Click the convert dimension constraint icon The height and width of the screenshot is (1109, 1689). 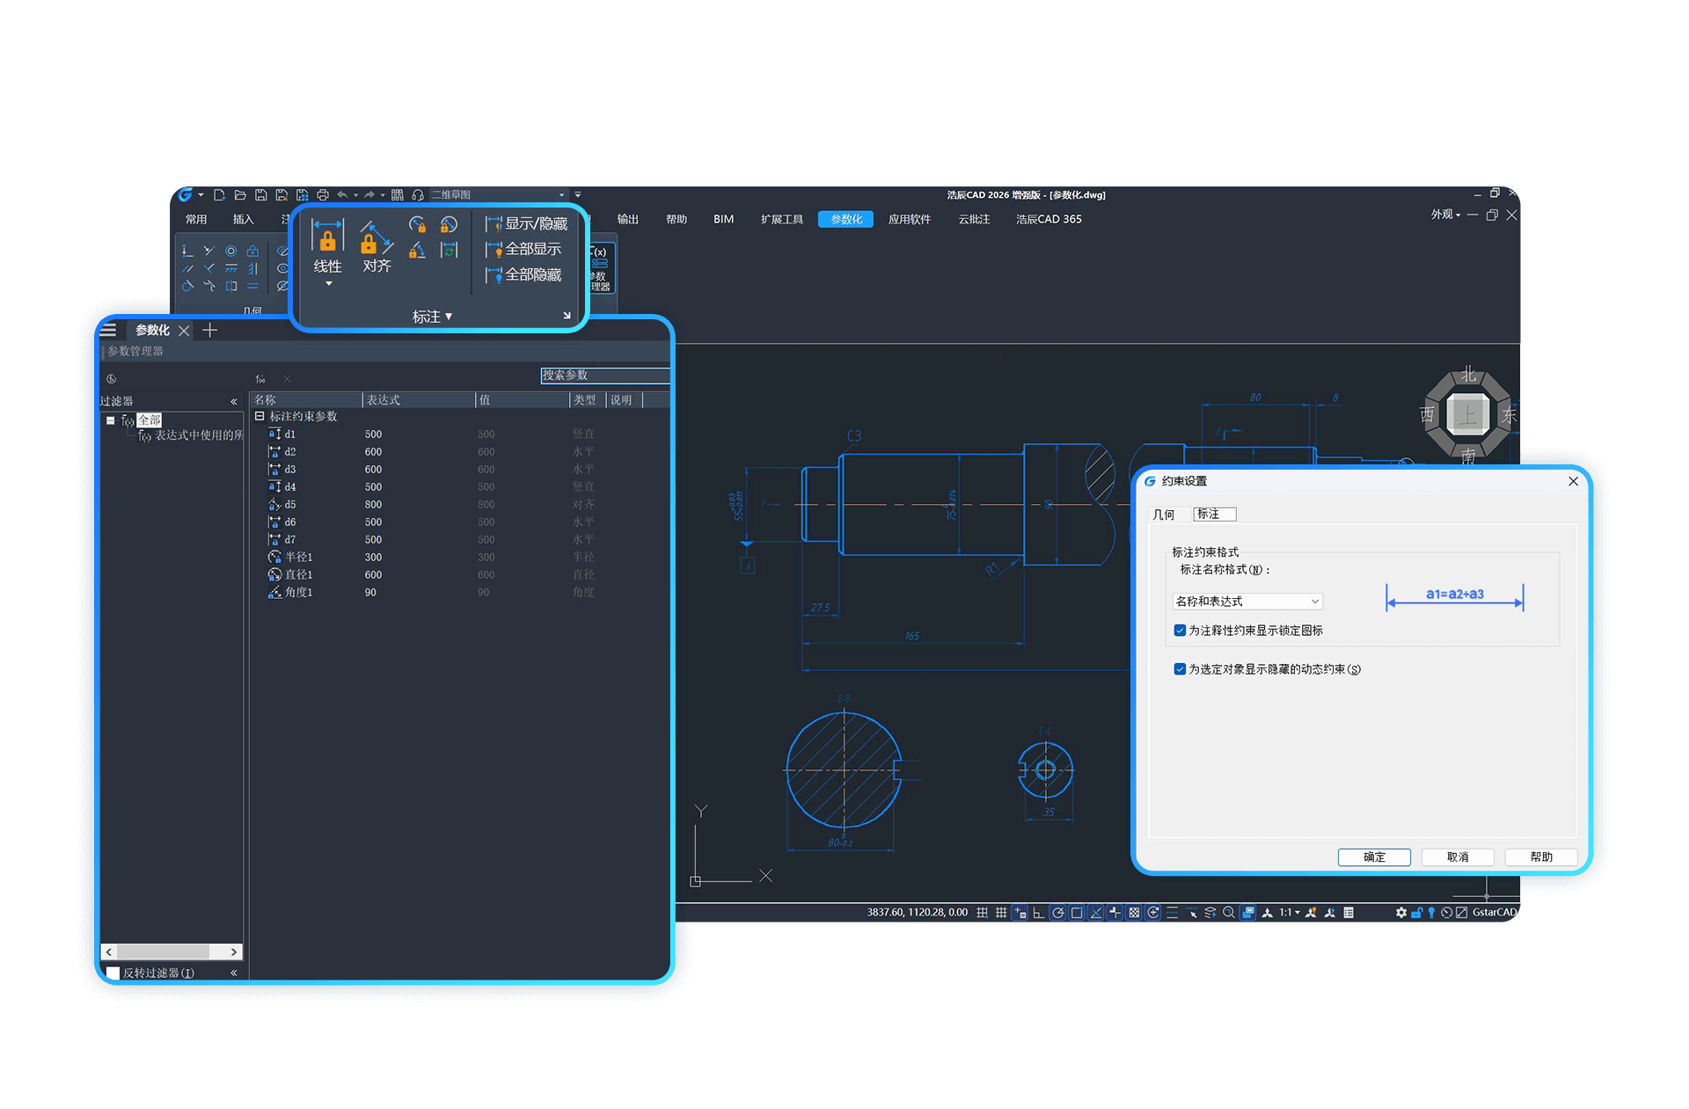click(x=449, y=252)
